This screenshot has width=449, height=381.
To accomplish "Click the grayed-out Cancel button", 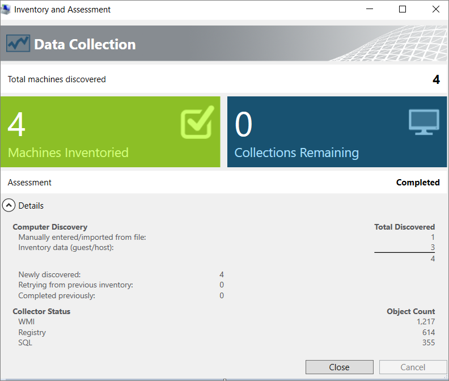I will [413, 367].
